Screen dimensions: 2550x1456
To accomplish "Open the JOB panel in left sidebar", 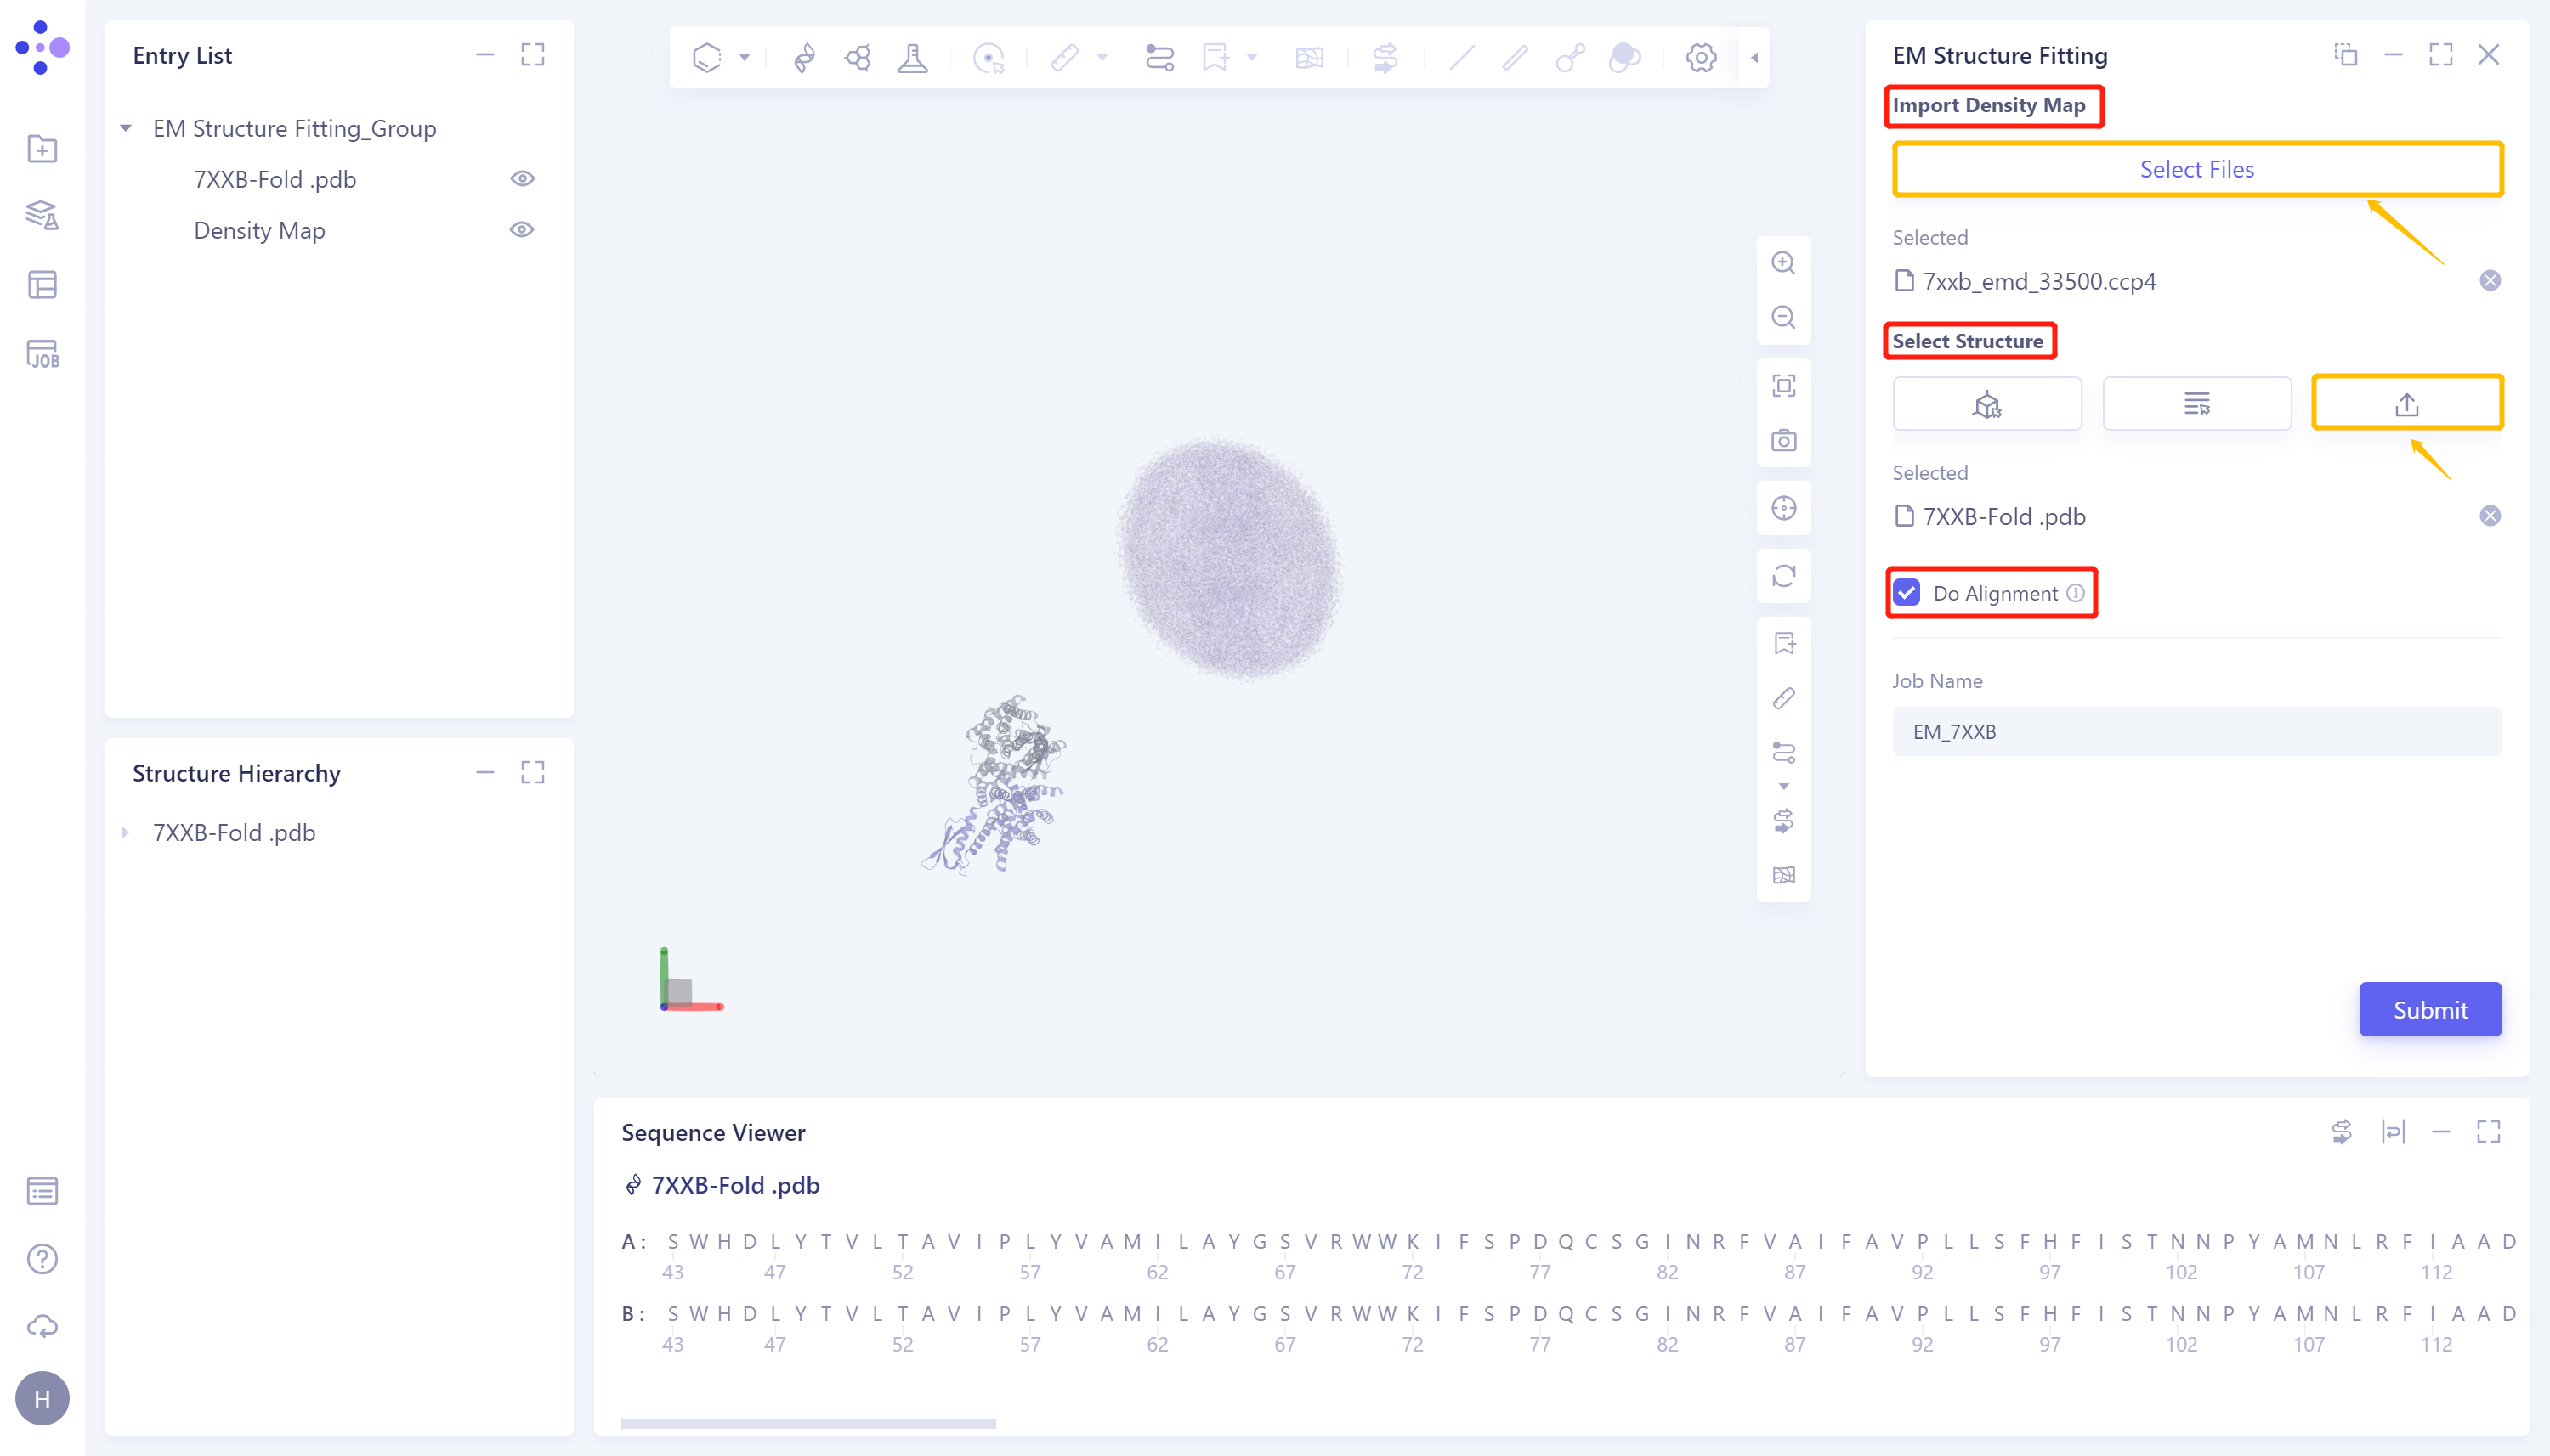I will click(x=42, y=354).
